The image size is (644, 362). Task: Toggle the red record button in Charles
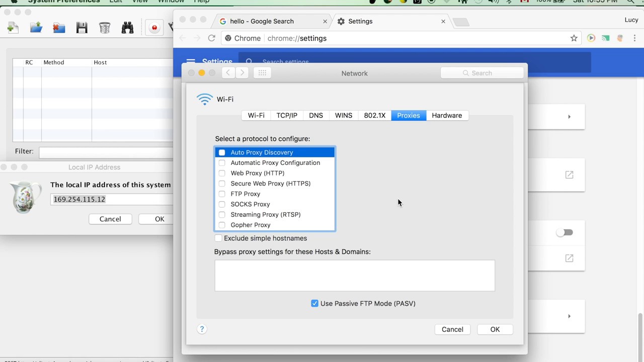(x=154, y=28)
